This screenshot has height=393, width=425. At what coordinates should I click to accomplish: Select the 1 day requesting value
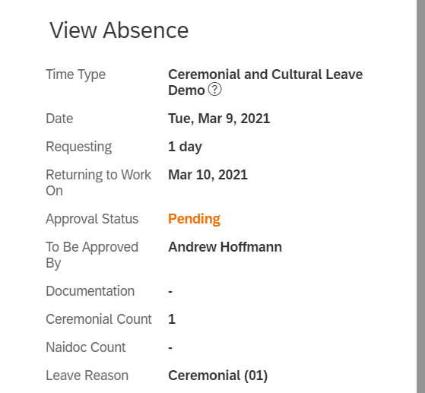click(x=185, y=147)
